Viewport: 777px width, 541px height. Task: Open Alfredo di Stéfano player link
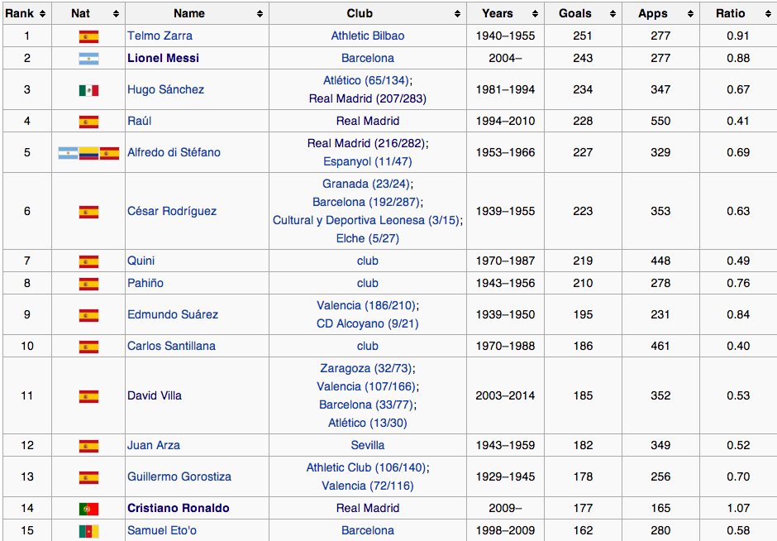(174, 152)
